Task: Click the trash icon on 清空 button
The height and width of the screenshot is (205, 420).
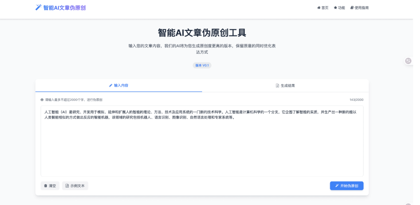Action: [x=46, y=186]
